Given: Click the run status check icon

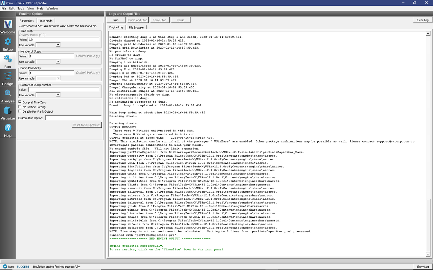Looking at the screenshot, I should 5,267.
